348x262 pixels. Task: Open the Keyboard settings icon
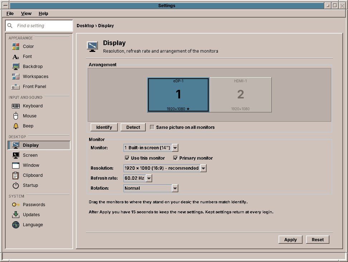pyautogui.click(x=15, y=106)
